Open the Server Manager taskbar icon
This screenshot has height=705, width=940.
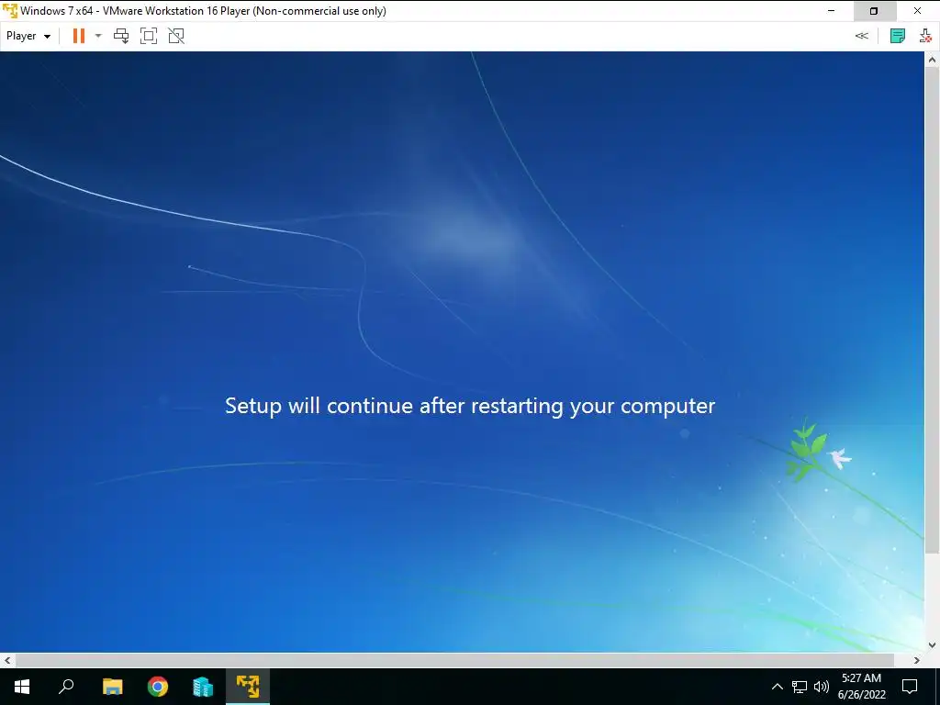coord(203,687)
